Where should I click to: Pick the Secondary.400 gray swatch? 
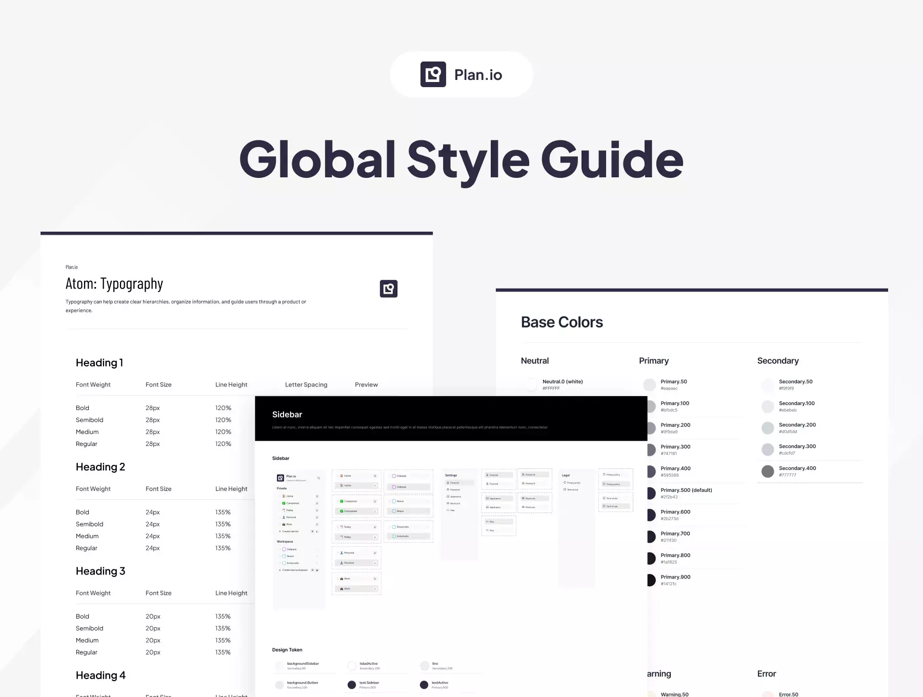pos(768,471)
